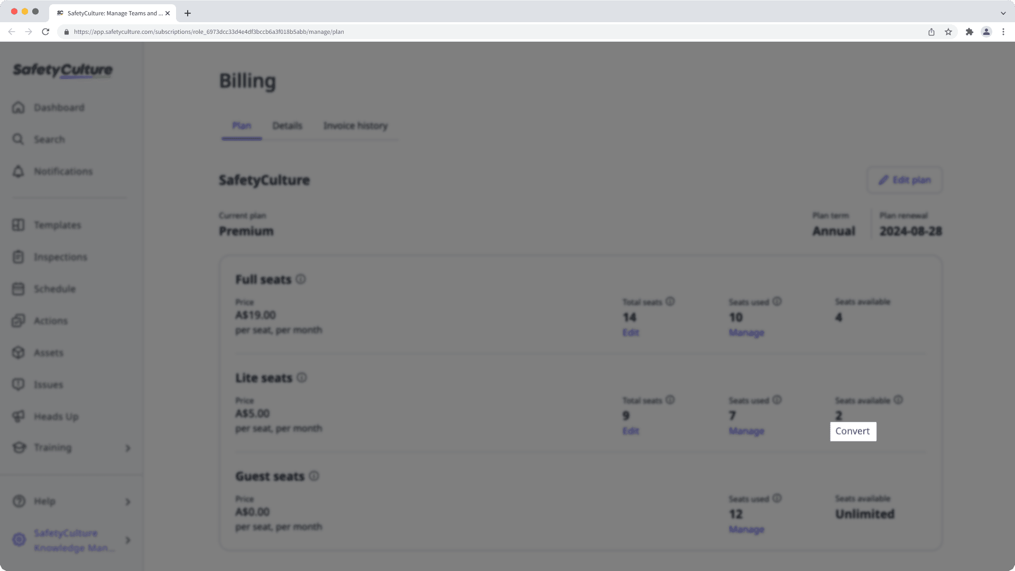Select the Heads Up sidebar icon
This screenshot has width=1015, height=571.
tap(56, 417)
